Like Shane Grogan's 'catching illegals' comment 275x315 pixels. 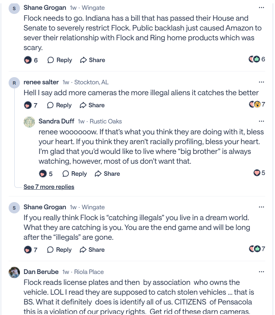coord(27,250)
